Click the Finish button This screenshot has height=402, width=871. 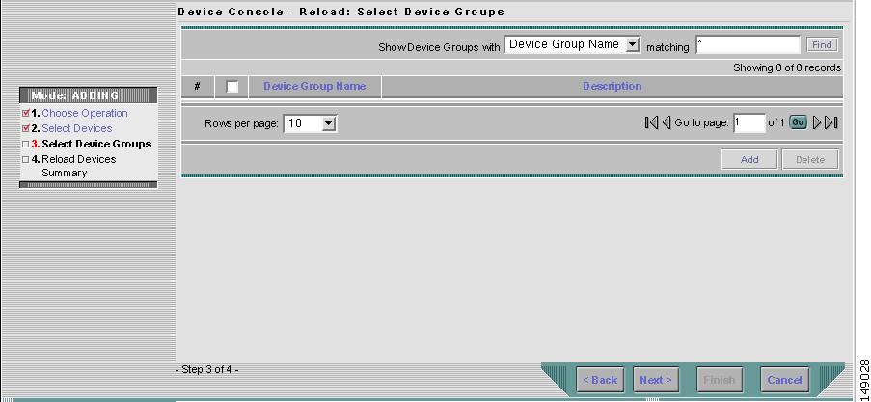(x=720, y=380)
